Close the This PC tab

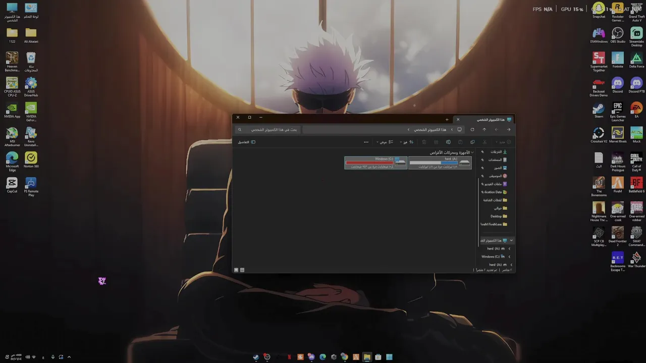(x=458, y=119)
